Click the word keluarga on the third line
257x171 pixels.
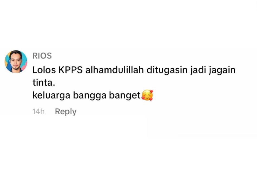pyautogui.click(x=51, y=96)
